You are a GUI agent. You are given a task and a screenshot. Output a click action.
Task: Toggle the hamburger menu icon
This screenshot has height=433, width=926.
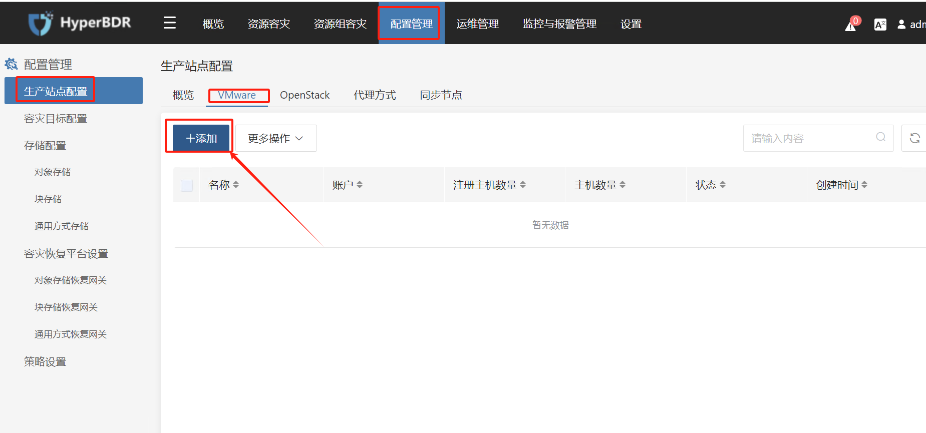click(170, 23)
